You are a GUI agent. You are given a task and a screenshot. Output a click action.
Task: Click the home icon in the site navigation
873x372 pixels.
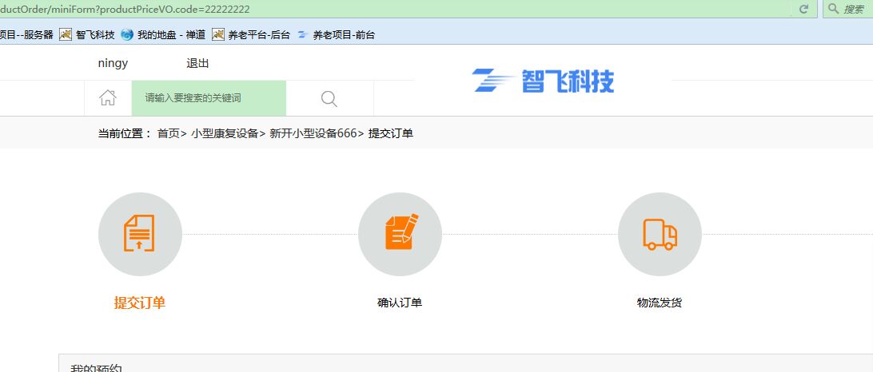coord(108,98)
